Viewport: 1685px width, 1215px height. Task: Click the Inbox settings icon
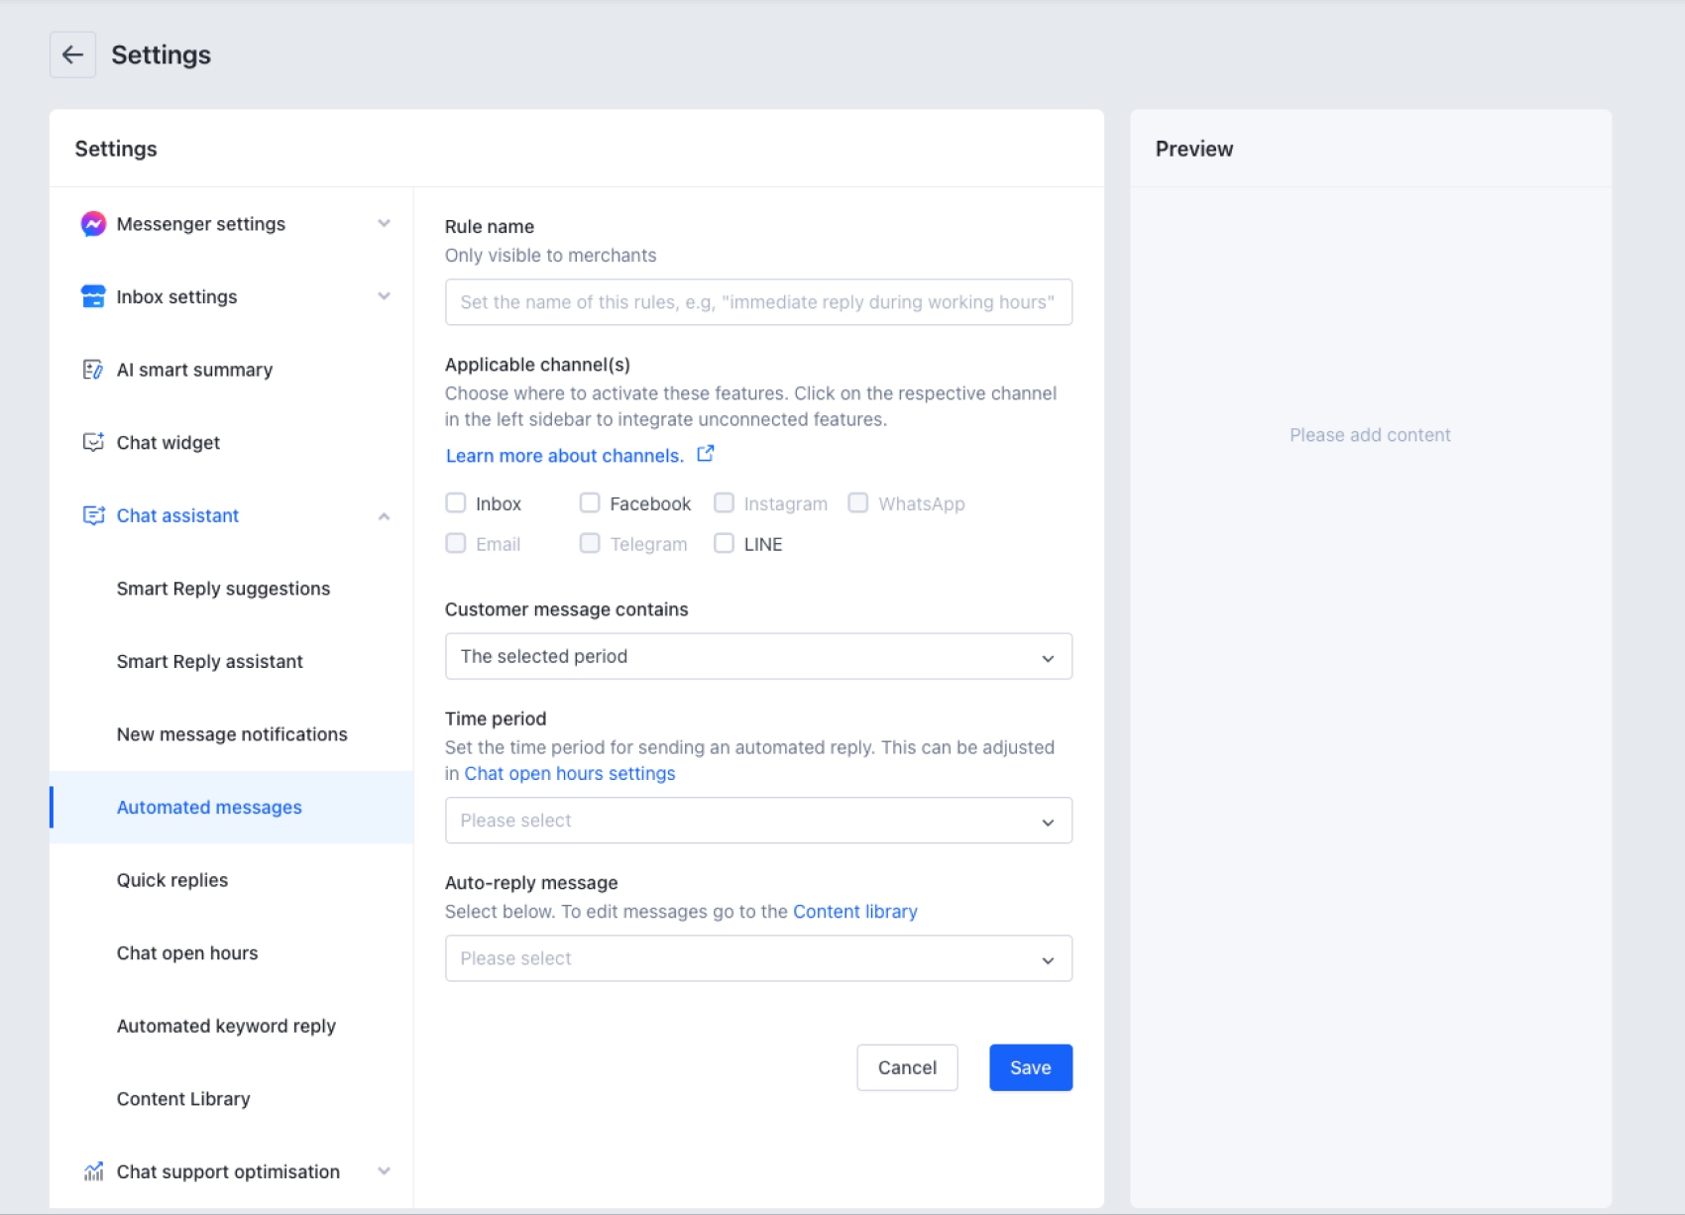pos(93,296)
